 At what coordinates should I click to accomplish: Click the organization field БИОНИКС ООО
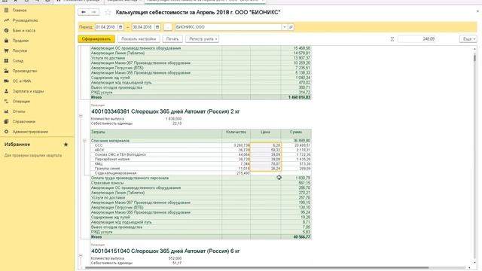(x=228, y=27)
